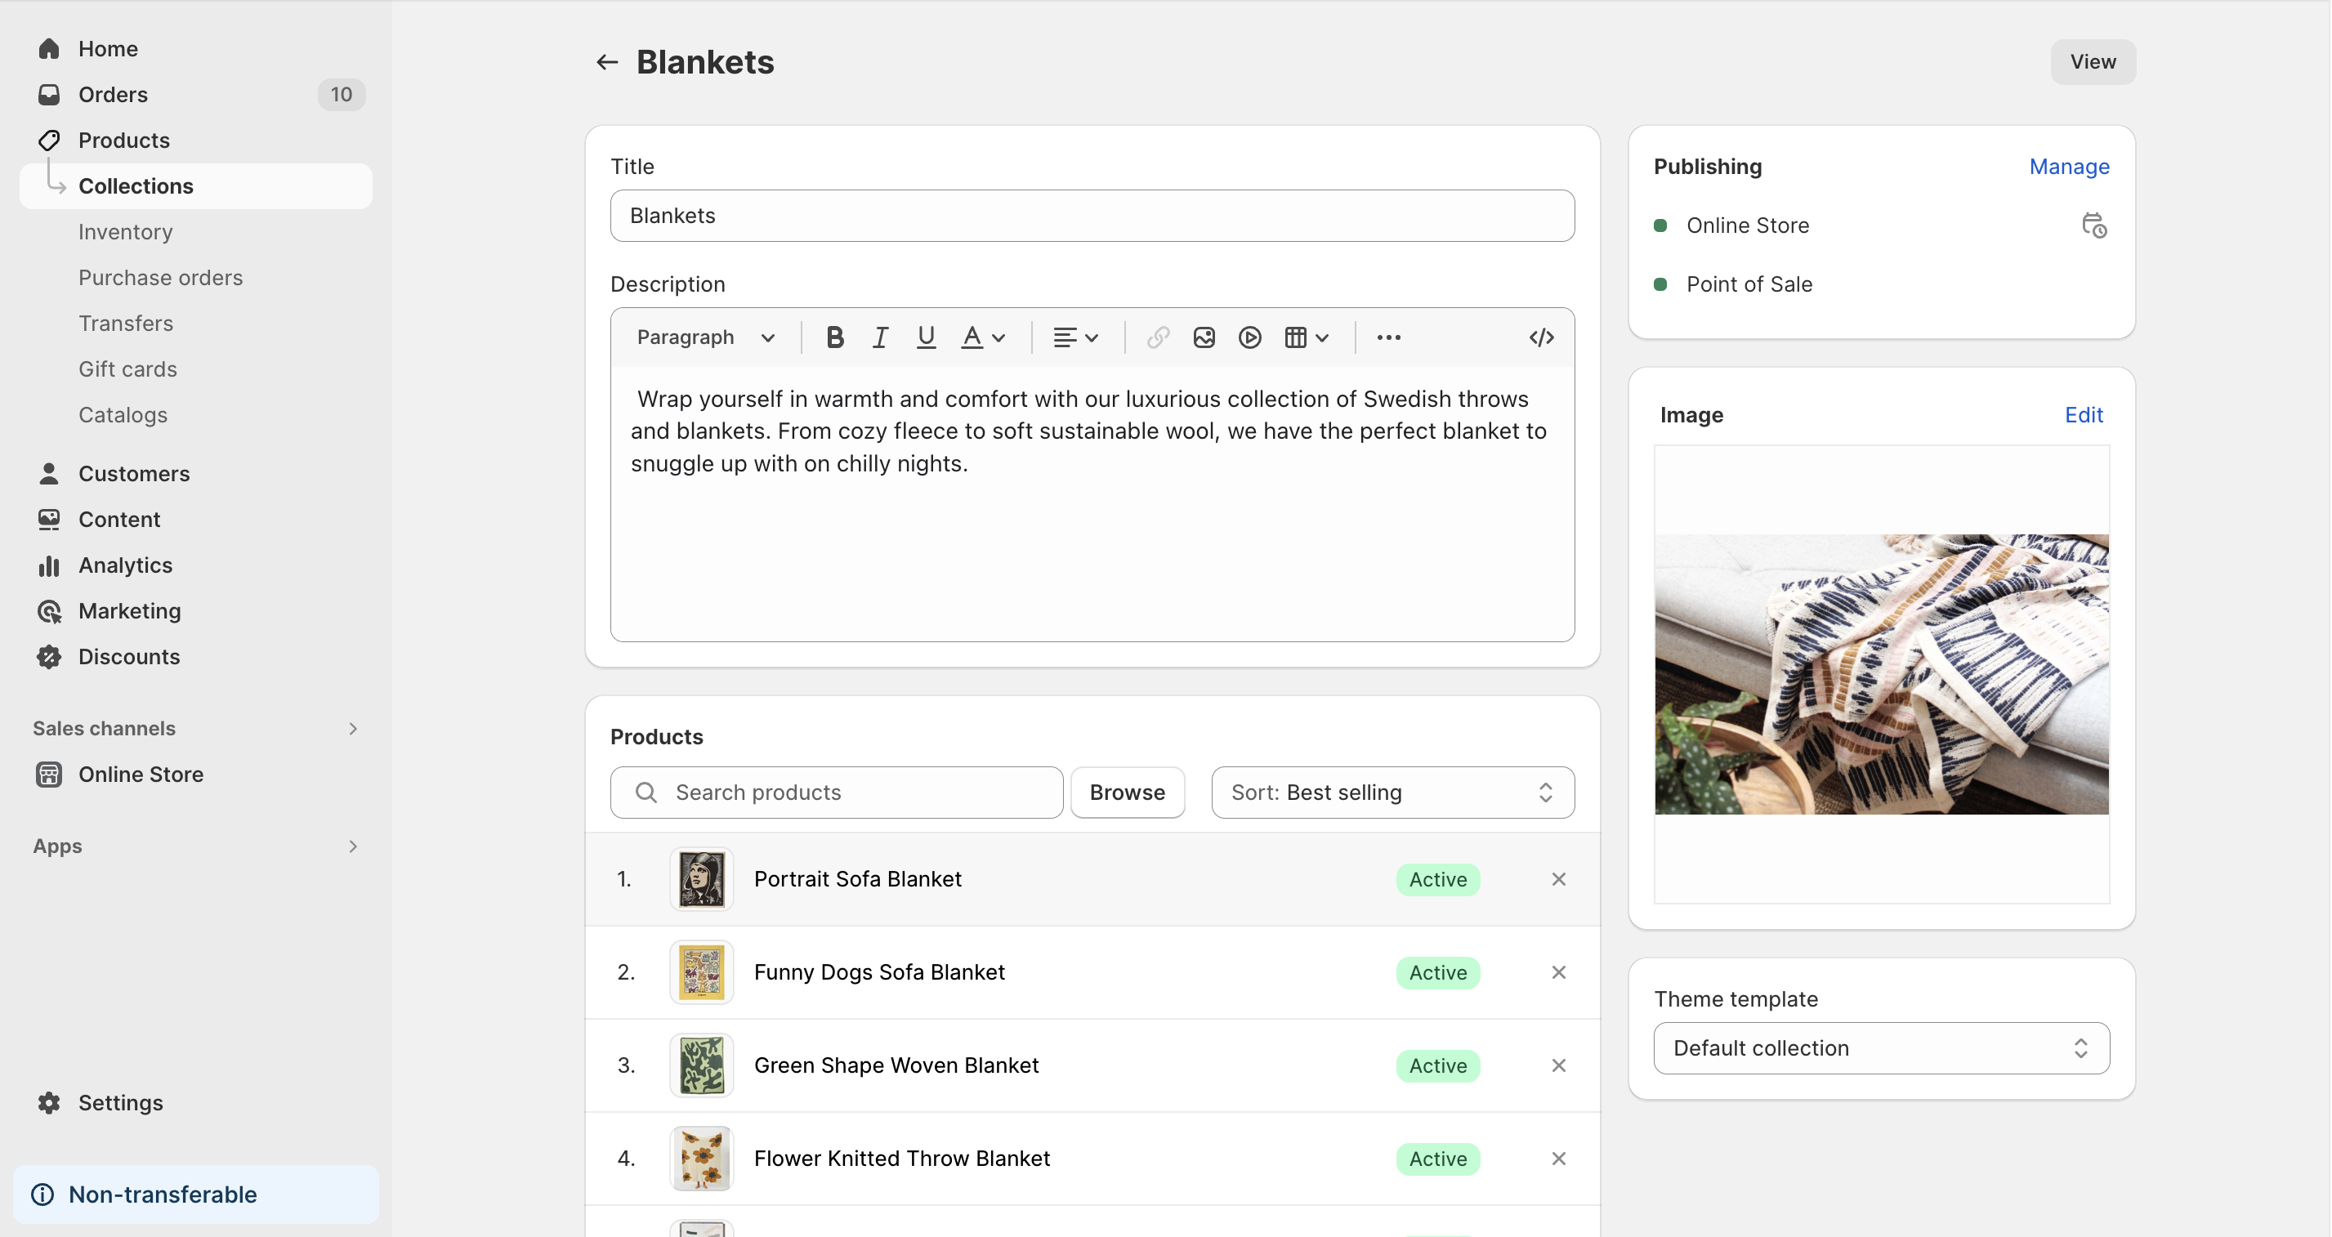Open Paragraph style dropdown
The width and height of the screenshot is (2332, 1237).
[x=705, y=337]
